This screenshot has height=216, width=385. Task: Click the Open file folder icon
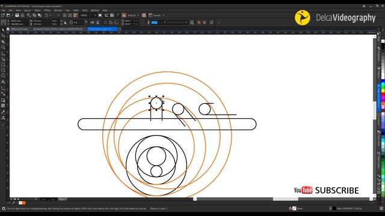8,15
